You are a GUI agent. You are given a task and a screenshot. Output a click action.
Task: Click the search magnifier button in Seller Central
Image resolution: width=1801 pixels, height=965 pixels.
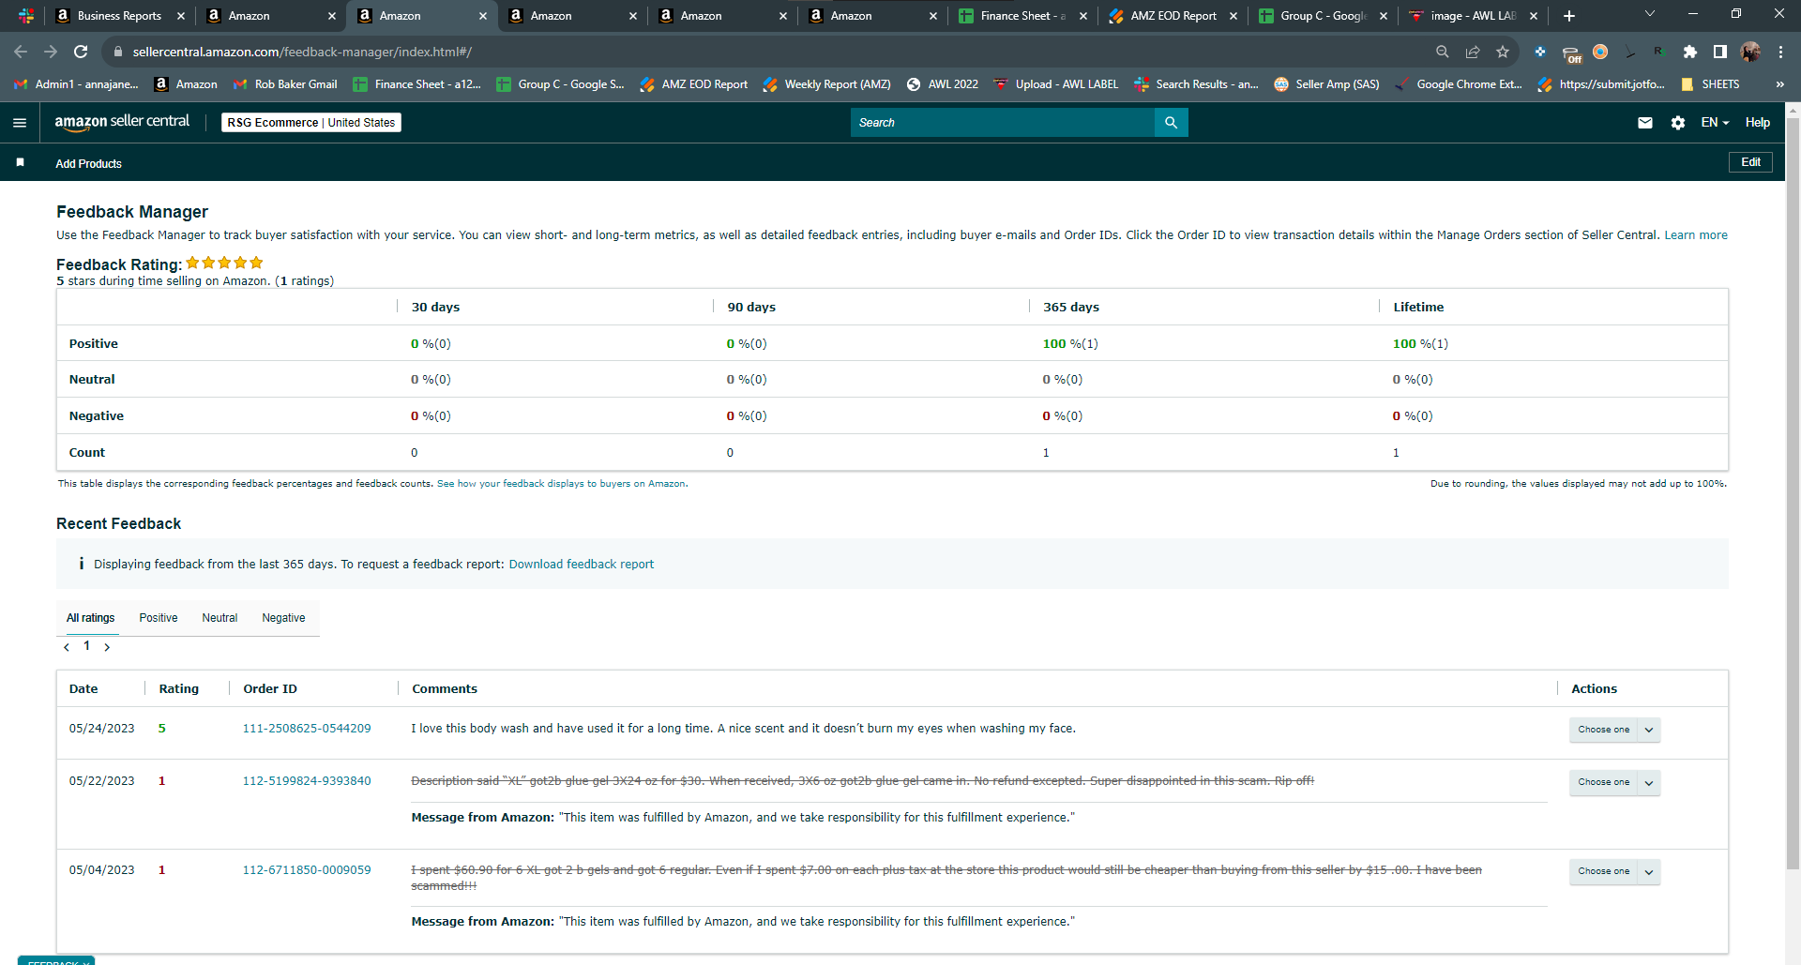pyautogui.click(x=1171, y=123)
